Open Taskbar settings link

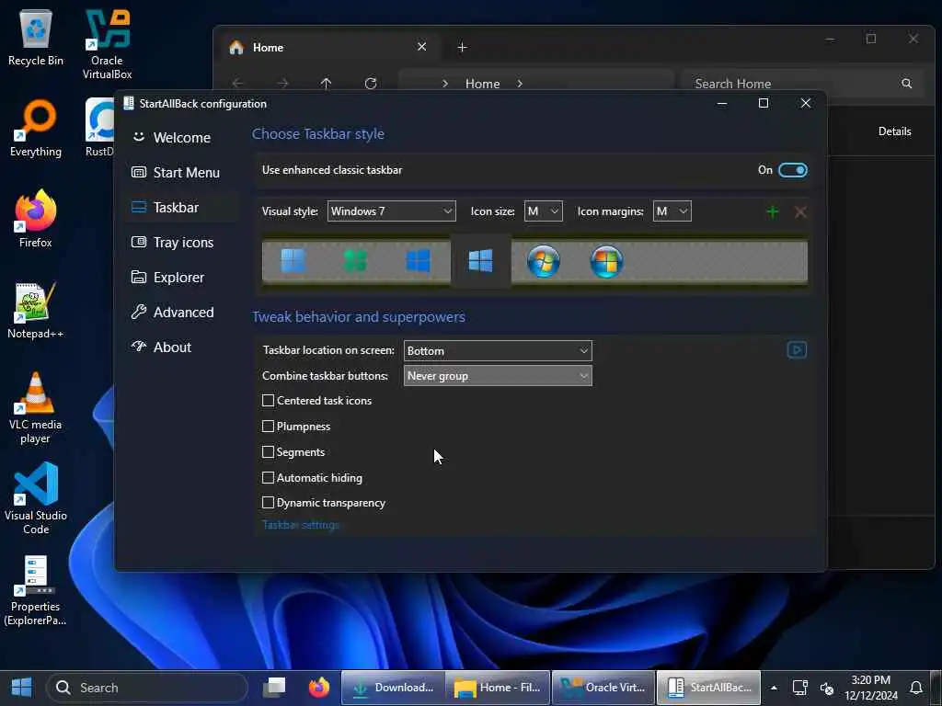pyautogui.click(x=301, y=525)
